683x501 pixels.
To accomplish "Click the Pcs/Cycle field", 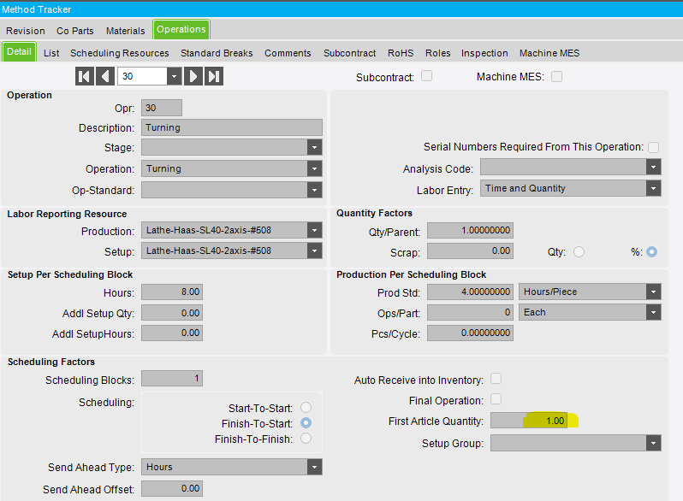I will (x=470, y=333).
